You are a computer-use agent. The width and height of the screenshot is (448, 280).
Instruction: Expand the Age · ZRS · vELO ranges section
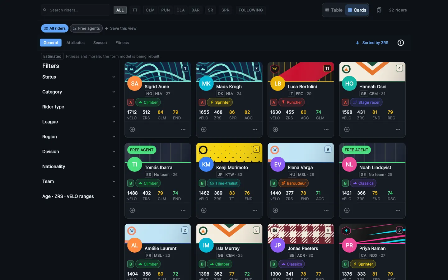tap(79, 196)
